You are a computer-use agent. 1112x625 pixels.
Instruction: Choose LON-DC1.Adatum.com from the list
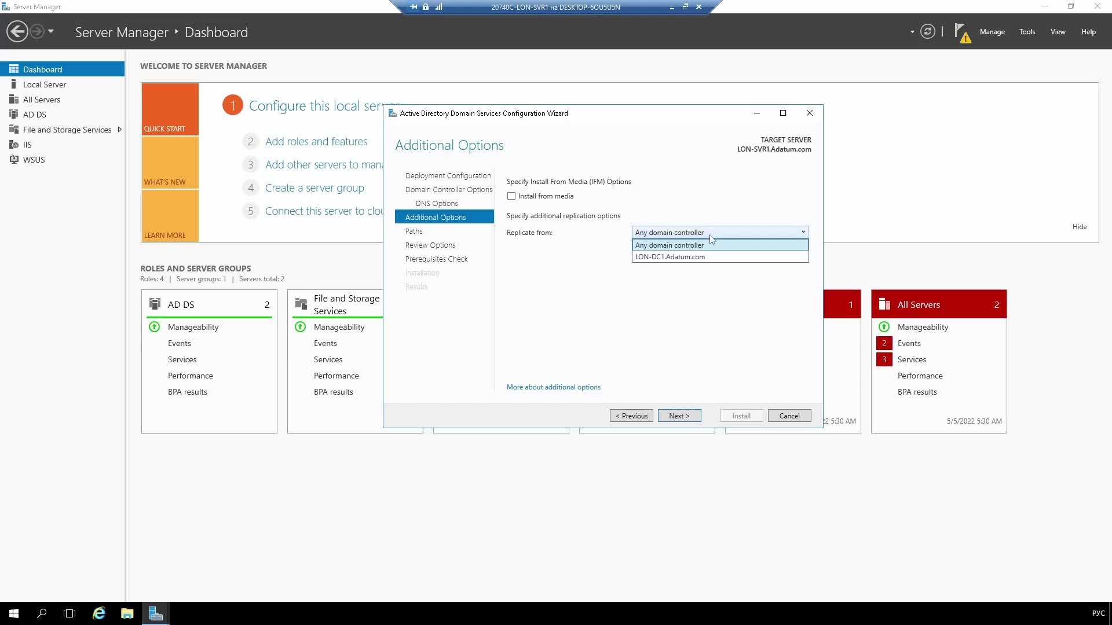point(720,257)
